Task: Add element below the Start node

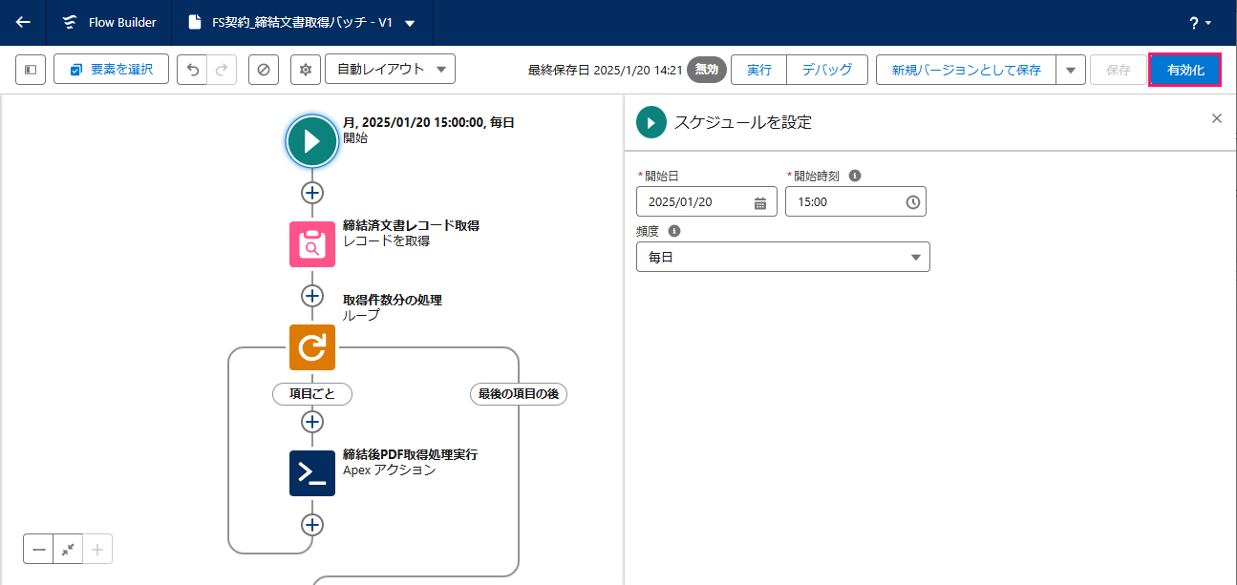Action: 312,192
